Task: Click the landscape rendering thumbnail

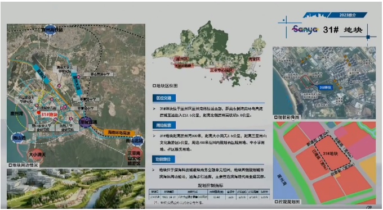Action: tap(76, 188)
